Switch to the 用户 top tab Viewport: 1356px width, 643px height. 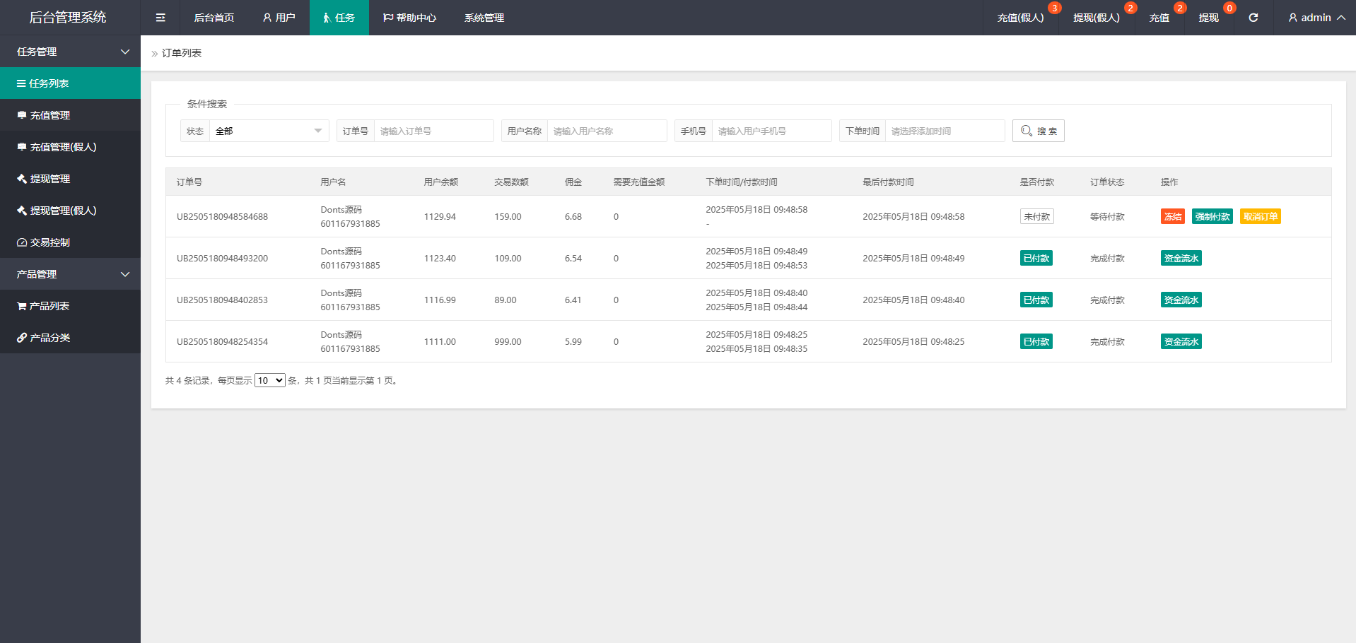point(279,18)
